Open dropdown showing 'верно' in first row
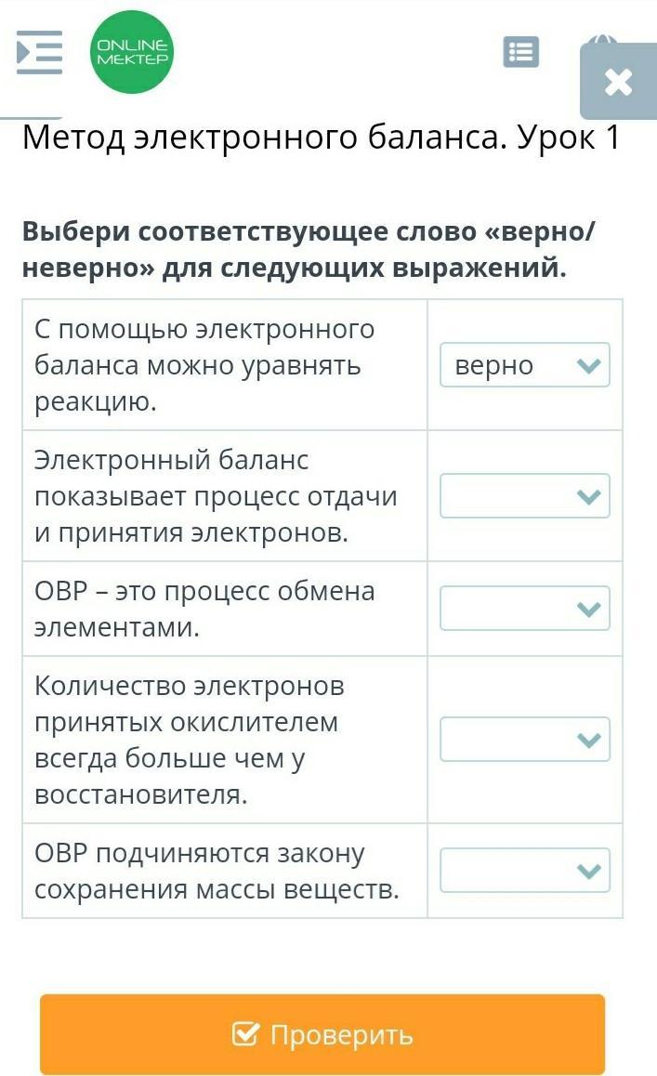This screenshot has height=1076, width=657. (524, 365)
